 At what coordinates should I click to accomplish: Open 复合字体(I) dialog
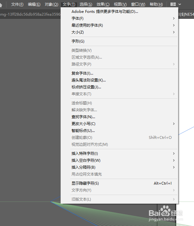[120, 73]
